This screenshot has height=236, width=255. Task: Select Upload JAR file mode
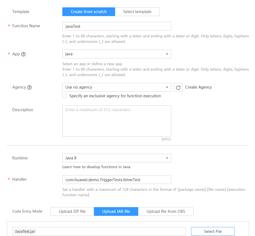116,211
